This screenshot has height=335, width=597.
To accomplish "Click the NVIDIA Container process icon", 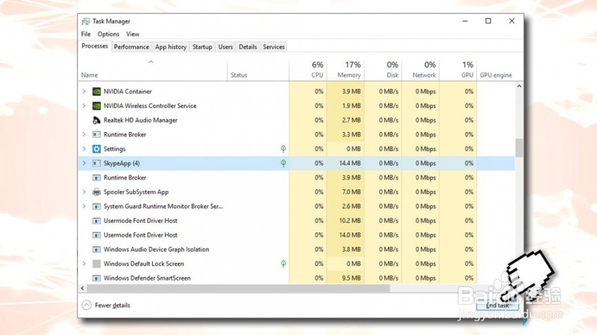I will [x=97, y=91].
